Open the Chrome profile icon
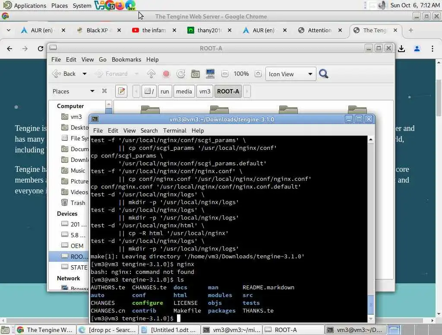Image resolution: width=442 pixels, height=335 pixels. click(x=417, y=49)
